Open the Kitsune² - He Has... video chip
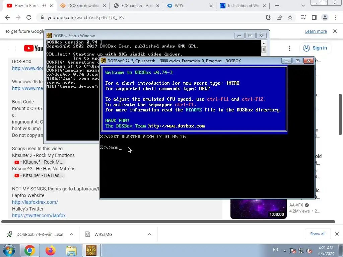Image resolution: width=343 pixels, height=257 pixels. click(38, 175)
